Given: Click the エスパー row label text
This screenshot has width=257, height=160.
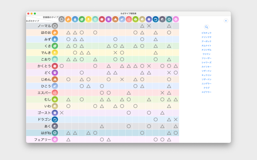Looking at the screenshot, I should tap(44, 93).
